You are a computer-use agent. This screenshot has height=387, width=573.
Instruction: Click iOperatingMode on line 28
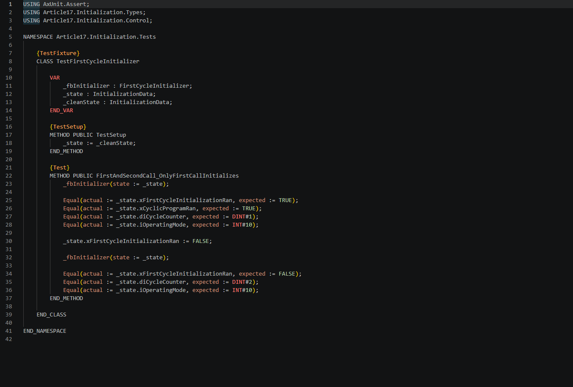[x=162, y=225]
